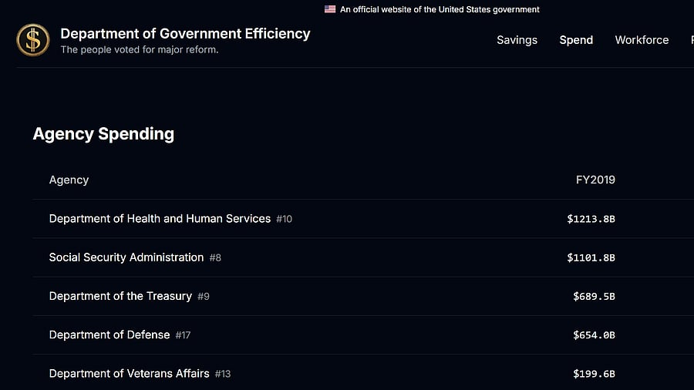Click the #17 rank badge beside Defense

pos(183,335)
